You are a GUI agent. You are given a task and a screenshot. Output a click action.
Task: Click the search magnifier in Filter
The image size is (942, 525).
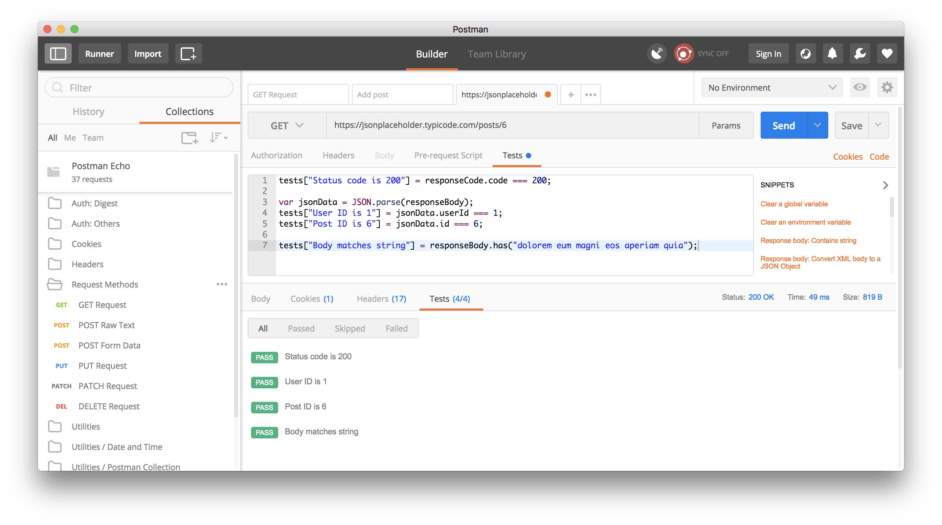[x=58, y=87]
